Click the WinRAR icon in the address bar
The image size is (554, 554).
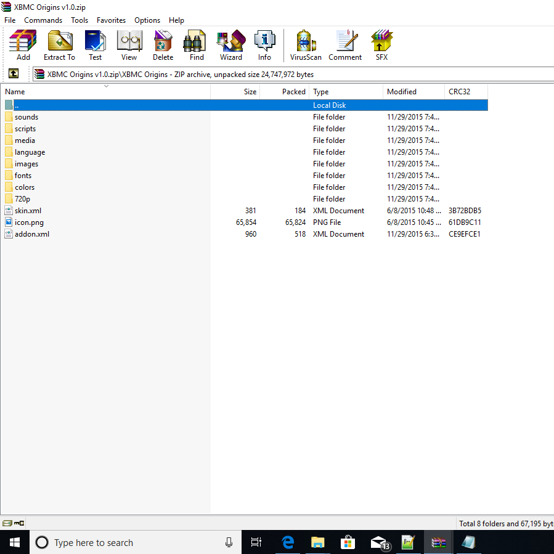39,74
